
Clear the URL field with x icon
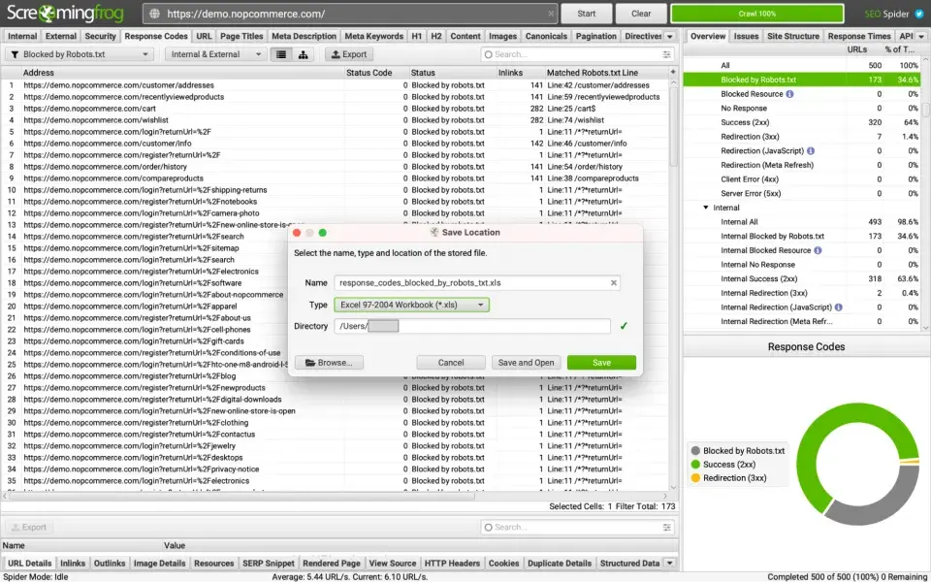click(x=551, y=14)
